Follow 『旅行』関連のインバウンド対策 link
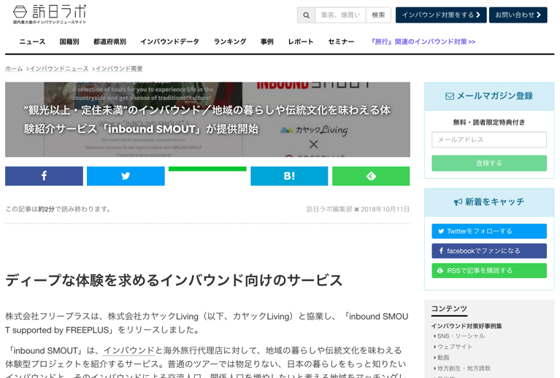Image resolution: width=560 pixels, height=378 pixels. pos(423,42)
